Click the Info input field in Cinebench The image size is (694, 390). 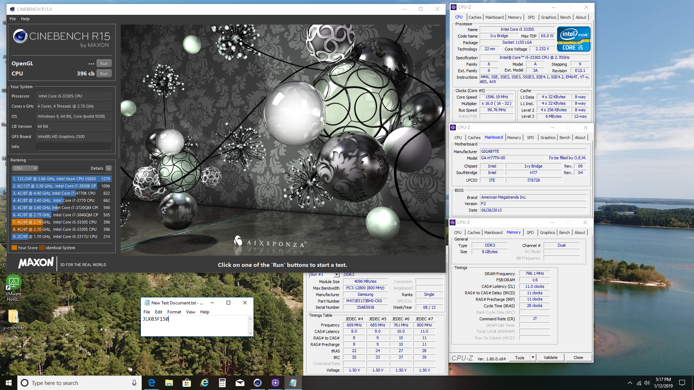coord(73,147)
